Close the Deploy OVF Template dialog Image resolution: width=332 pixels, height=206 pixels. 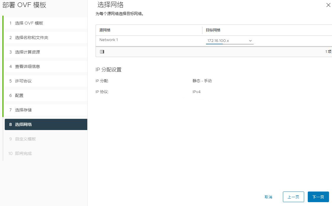(328, 5)
